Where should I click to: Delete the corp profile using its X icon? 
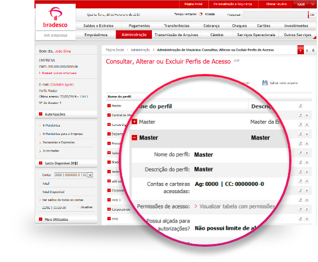click(307, 219)
